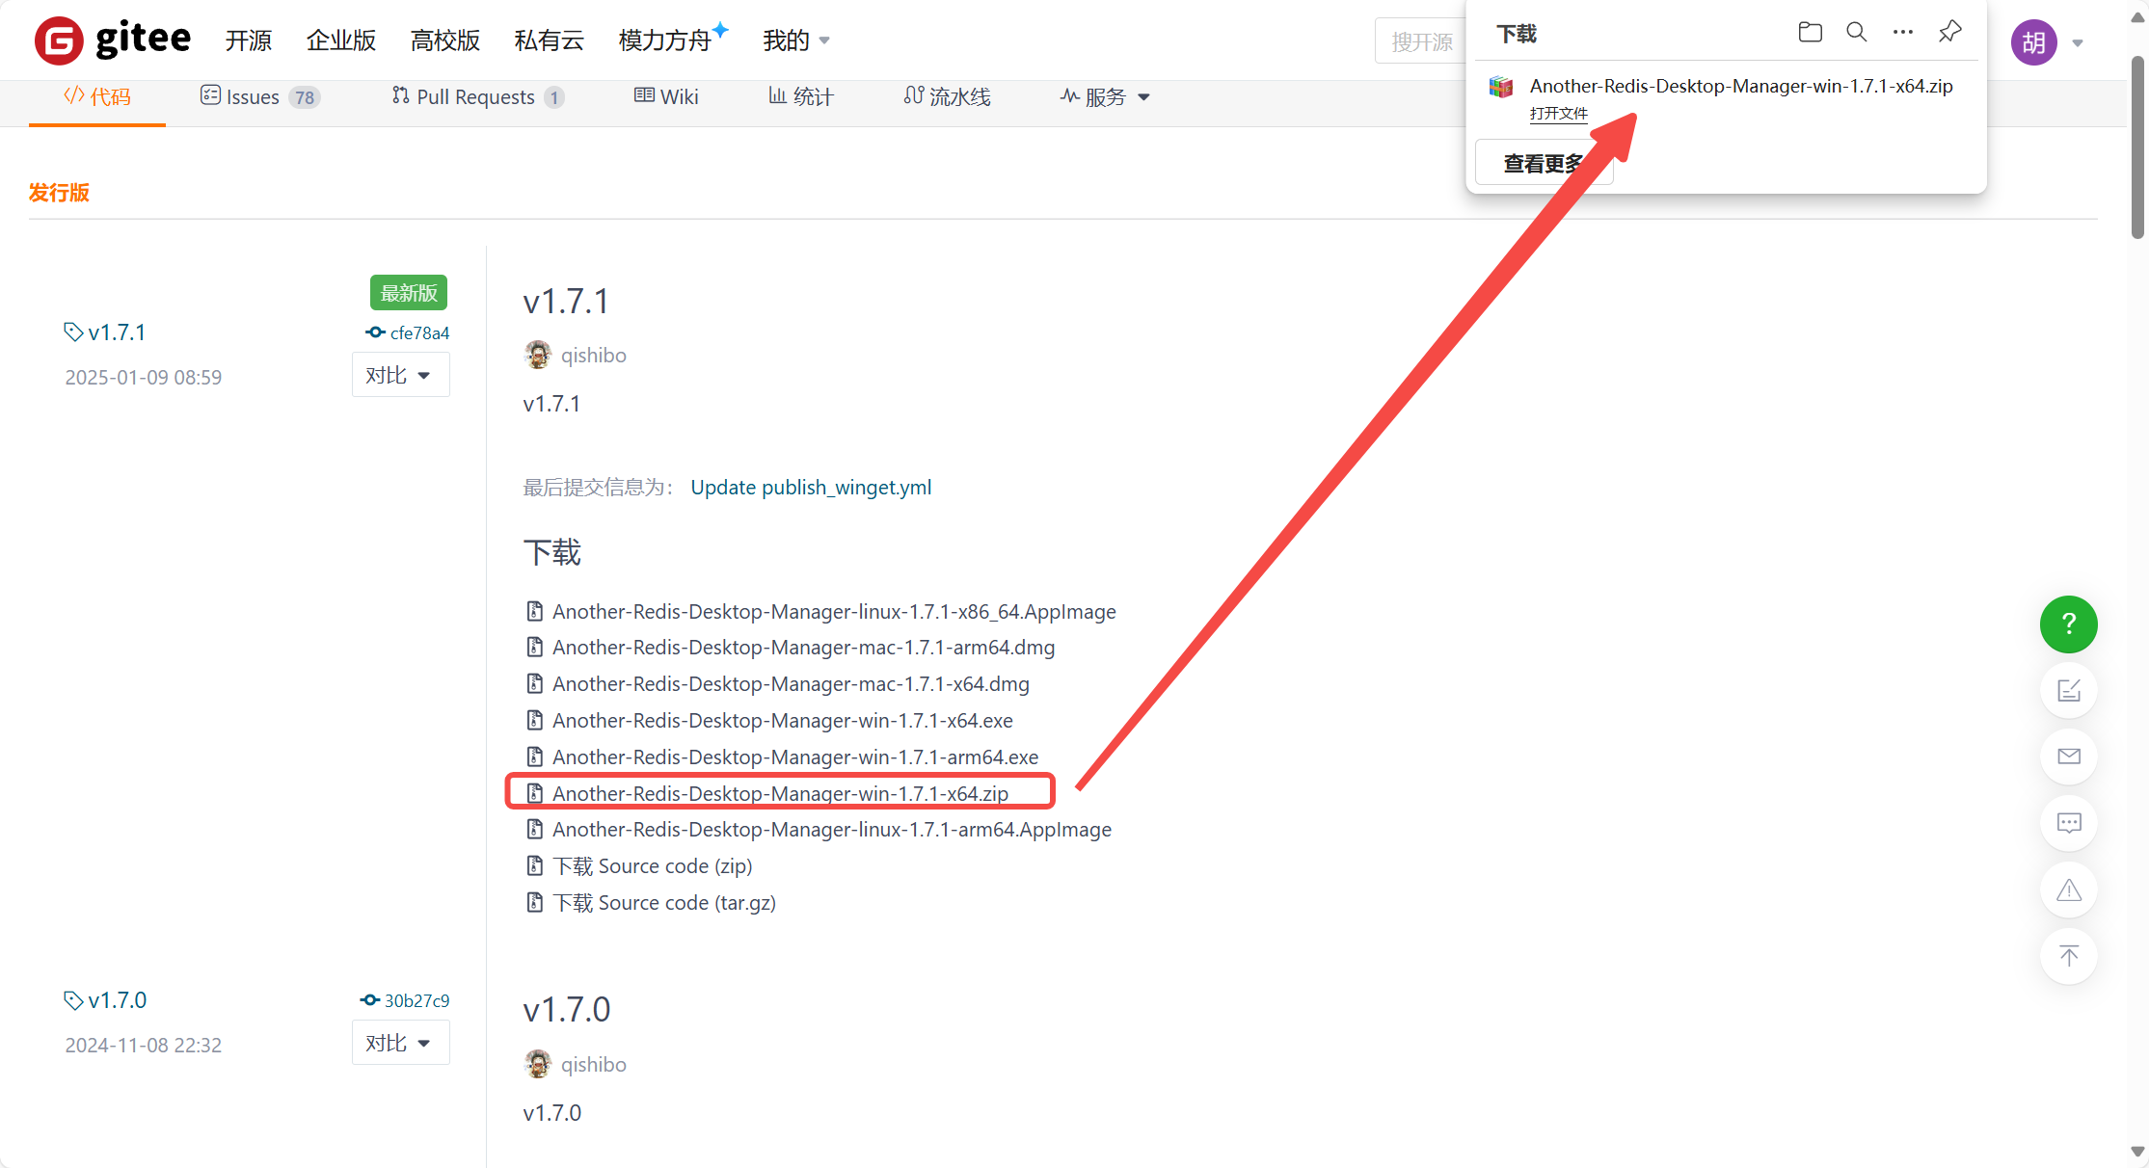Open the 流水线 tab
Viewport: 2149px width, 1168px height.
click(947, 96)
